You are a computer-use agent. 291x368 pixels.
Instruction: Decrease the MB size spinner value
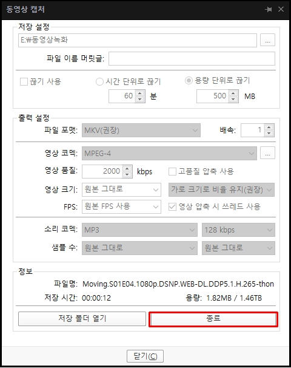coord(233,99)
